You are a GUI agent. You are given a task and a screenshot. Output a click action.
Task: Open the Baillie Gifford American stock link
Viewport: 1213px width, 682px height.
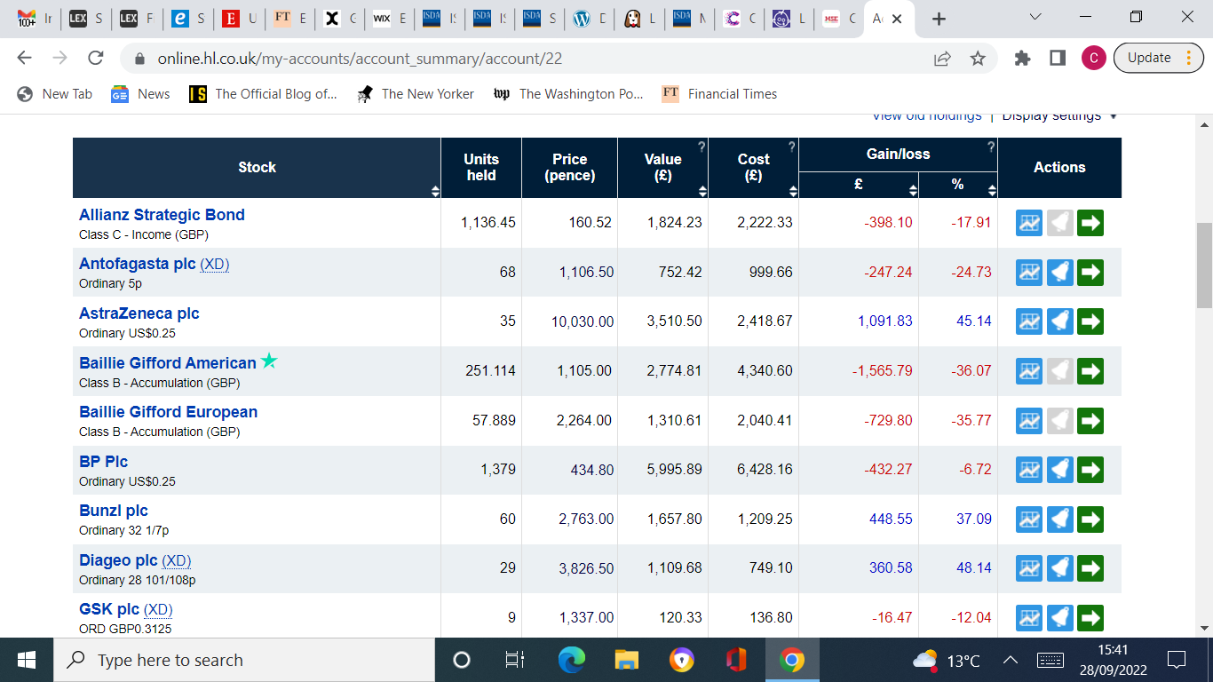(168, 362)
